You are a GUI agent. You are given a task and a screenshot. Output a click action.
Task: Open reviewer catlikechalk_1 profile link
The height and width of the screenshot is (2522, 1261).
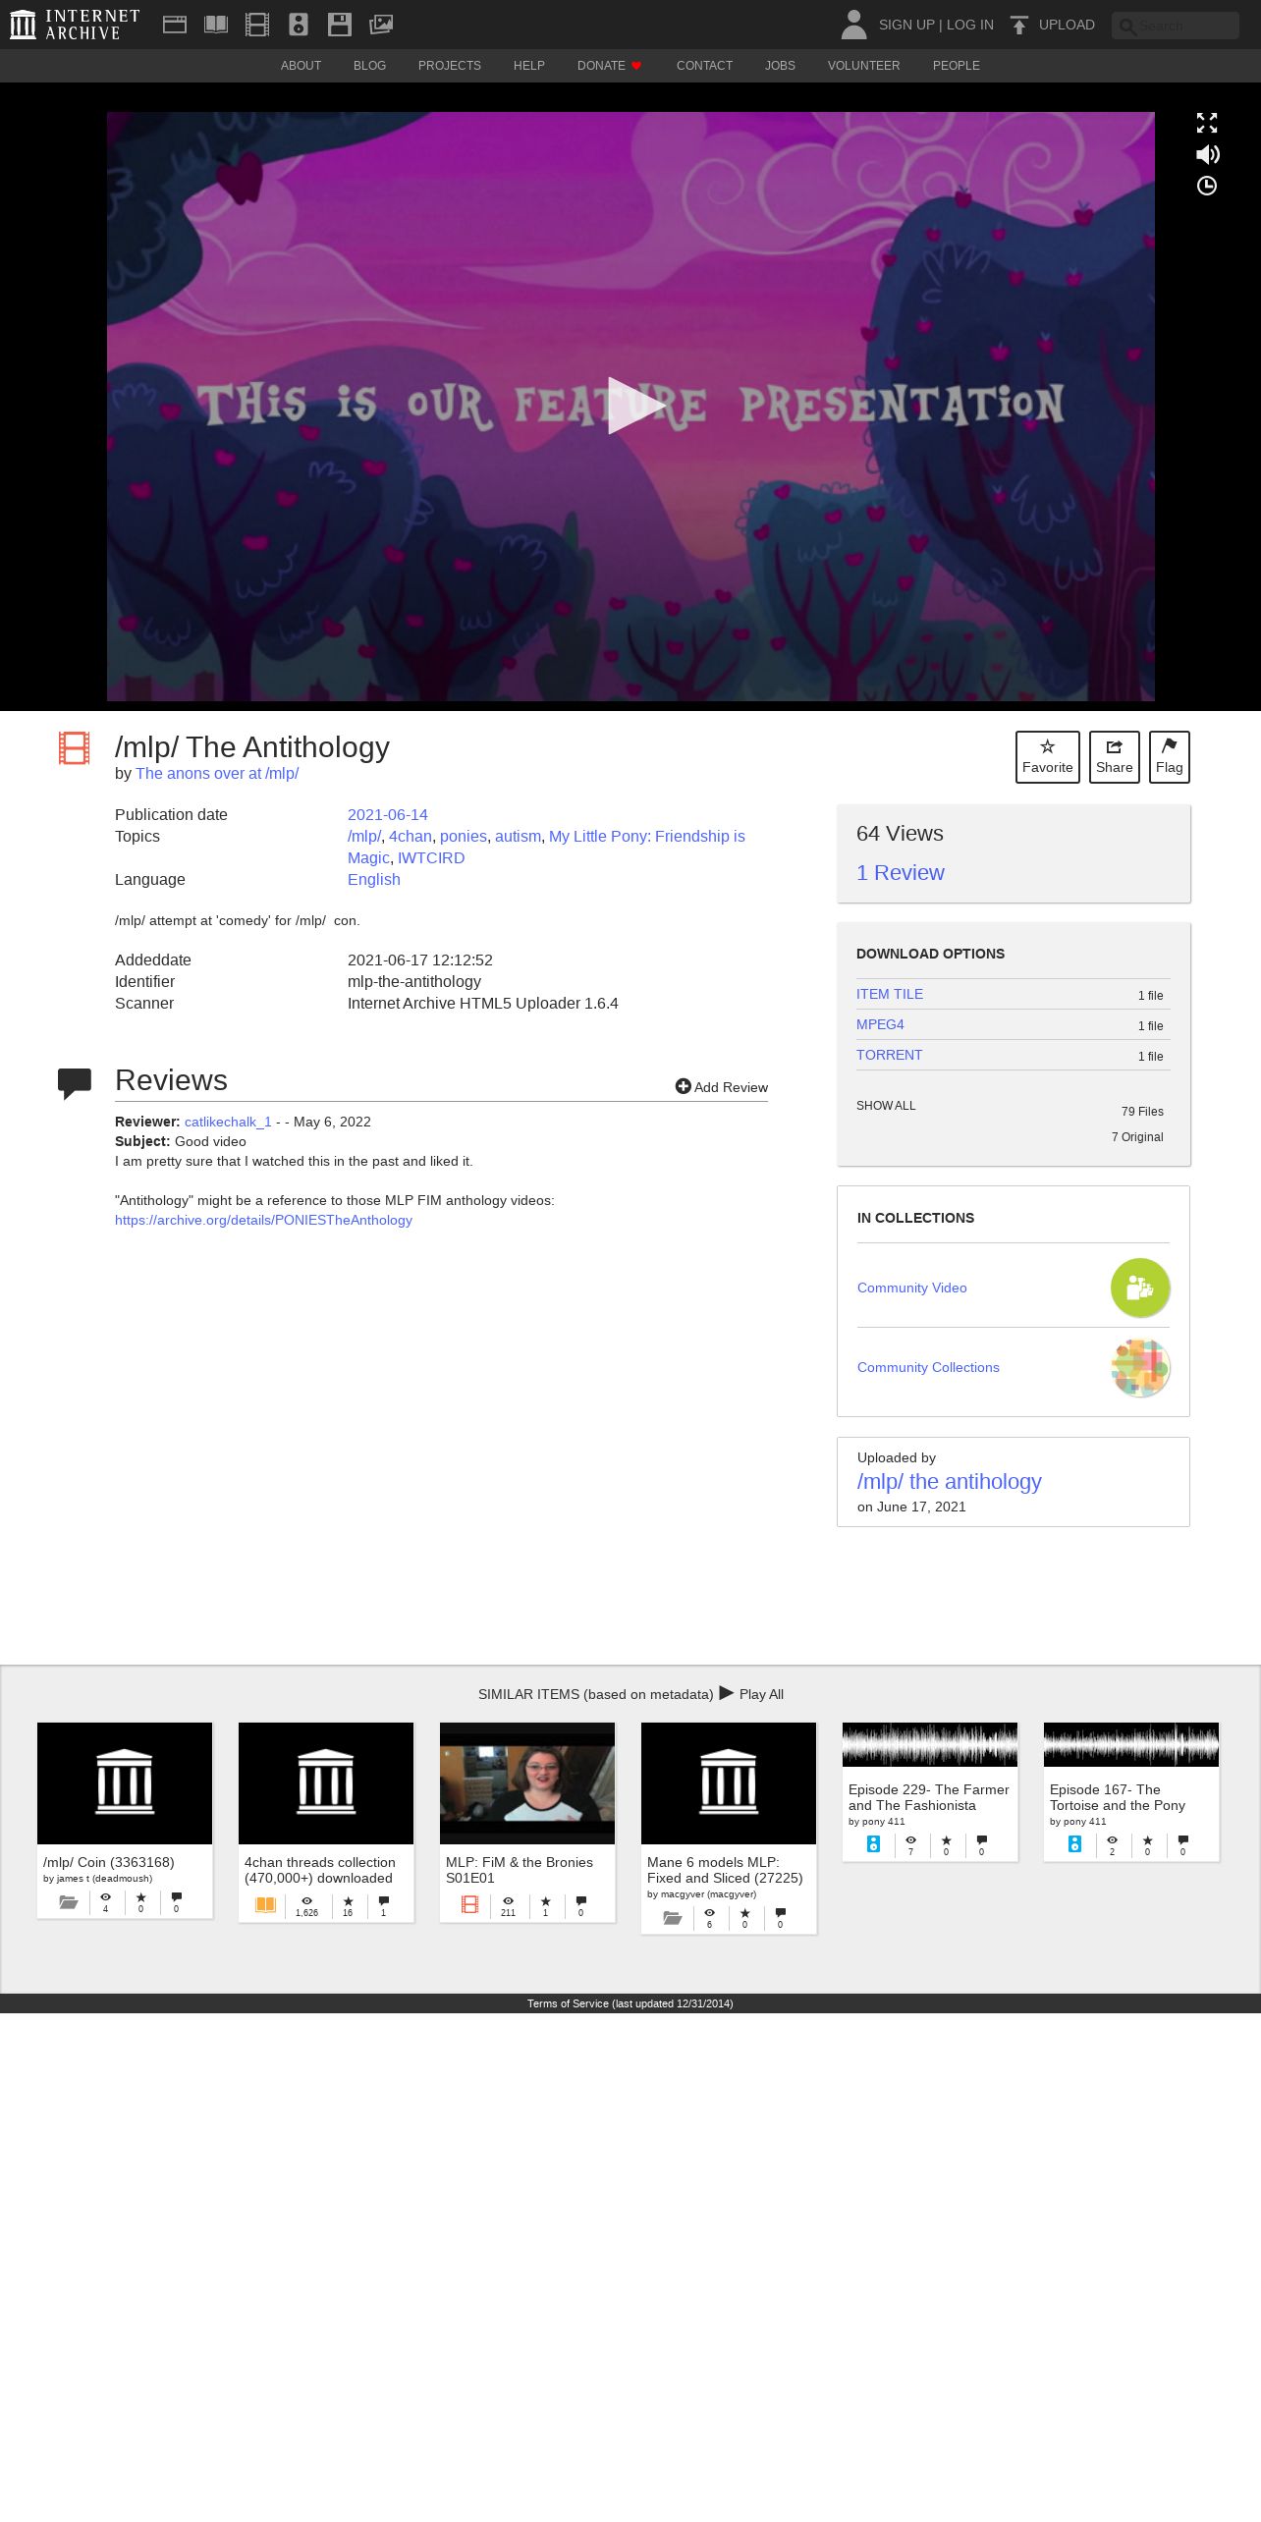pyautogui.click(x=228, y=1122)
